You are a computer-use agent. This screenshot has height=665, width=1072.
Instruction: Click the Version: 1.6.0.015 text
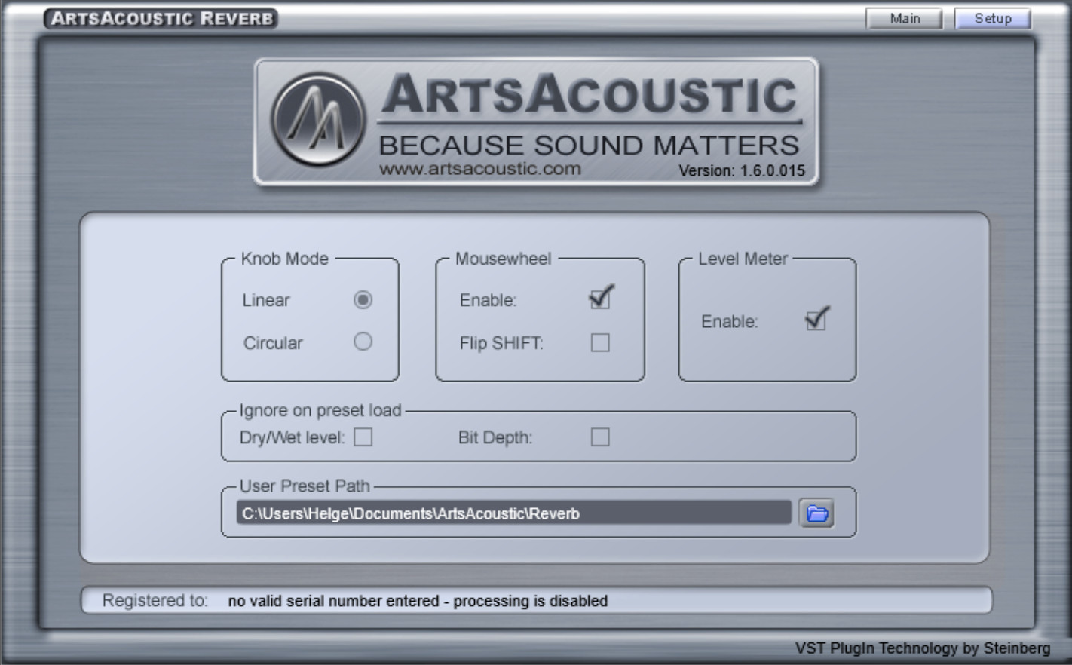point(742,171)
